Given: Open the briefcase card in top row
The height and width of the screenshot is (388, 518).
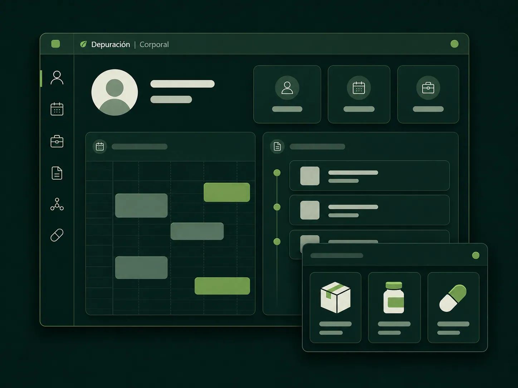Looking at the screenshot, I should (x=428, y=94).
